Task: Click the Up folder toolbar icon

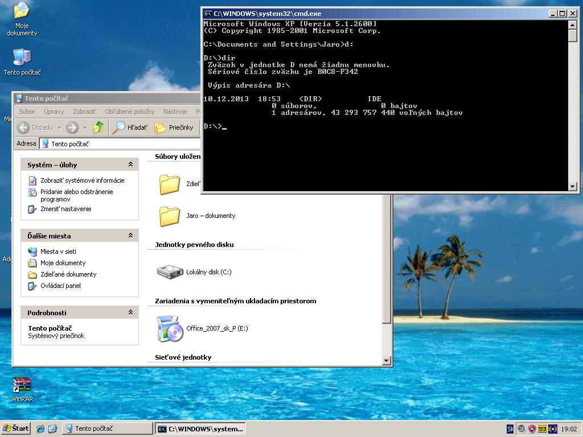Action: point(99,127)
